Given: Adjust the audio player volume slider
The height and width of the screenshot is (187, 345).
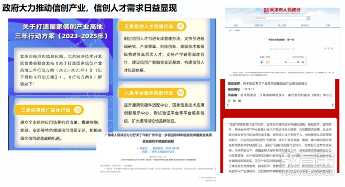Looking at the screenshot, I should pos(294,62).
